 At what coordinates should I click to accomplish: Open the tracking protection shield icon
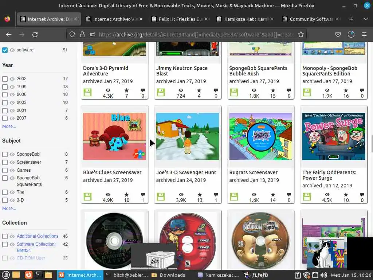(72, 35)
